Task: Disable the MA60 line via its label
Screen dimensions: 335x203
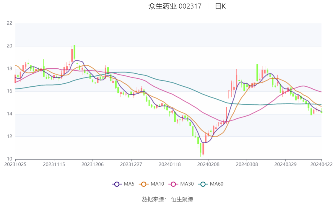Action: (217, 184)
